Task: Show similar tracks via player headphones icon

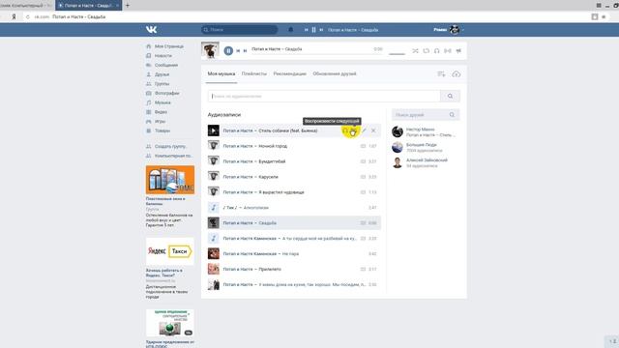Action: (436, 51)
